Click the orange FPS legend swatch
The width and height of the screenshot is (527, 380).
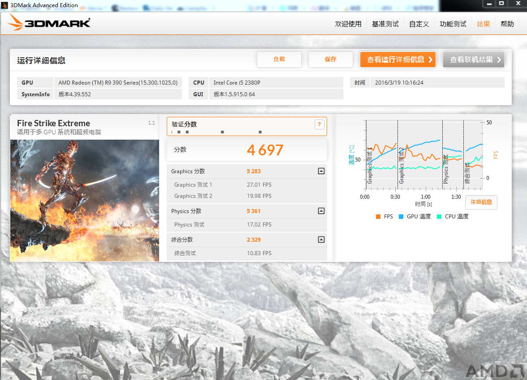point(378,217)
